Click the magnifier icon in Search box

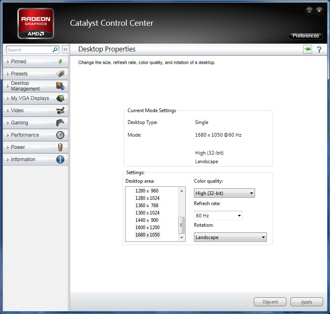click(x=55, y=50)
